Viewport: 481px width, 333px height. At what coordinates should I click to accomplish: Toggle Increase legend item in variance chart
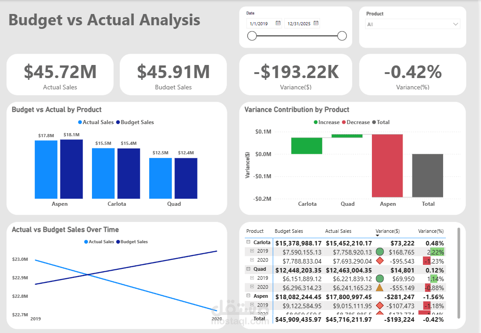click(x=327, y=122)
